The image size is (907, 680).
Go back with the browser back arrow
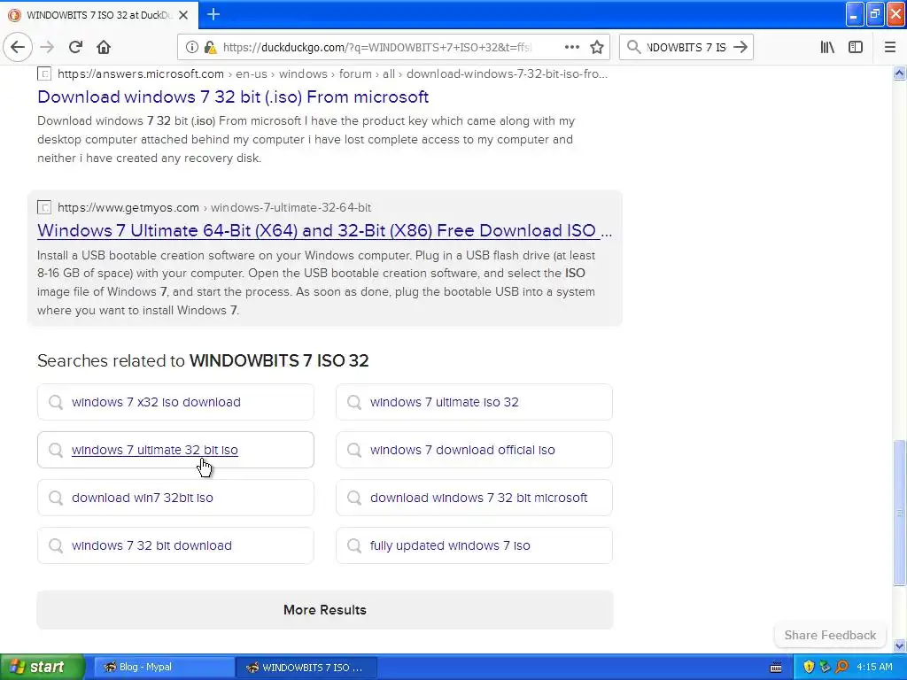click(18, 47)
